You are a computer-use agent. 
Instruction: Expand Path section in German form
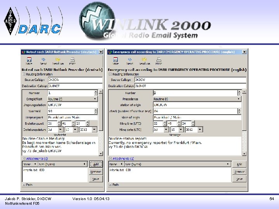coord(24,185)
